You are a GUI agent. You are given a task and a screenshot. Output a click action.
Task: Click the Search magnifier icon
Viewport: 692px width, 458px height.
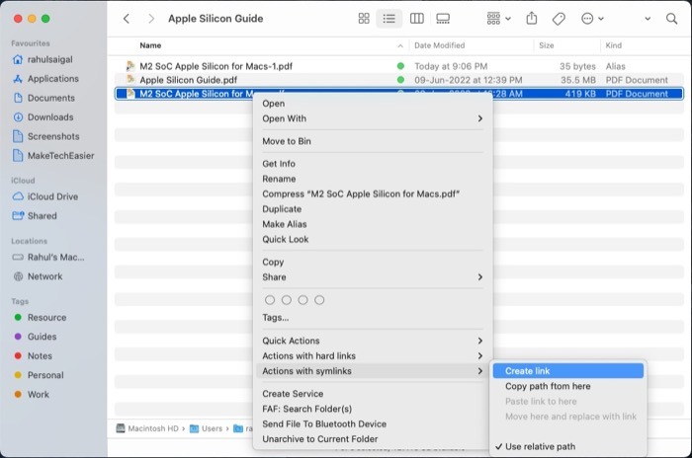[671, 19]
